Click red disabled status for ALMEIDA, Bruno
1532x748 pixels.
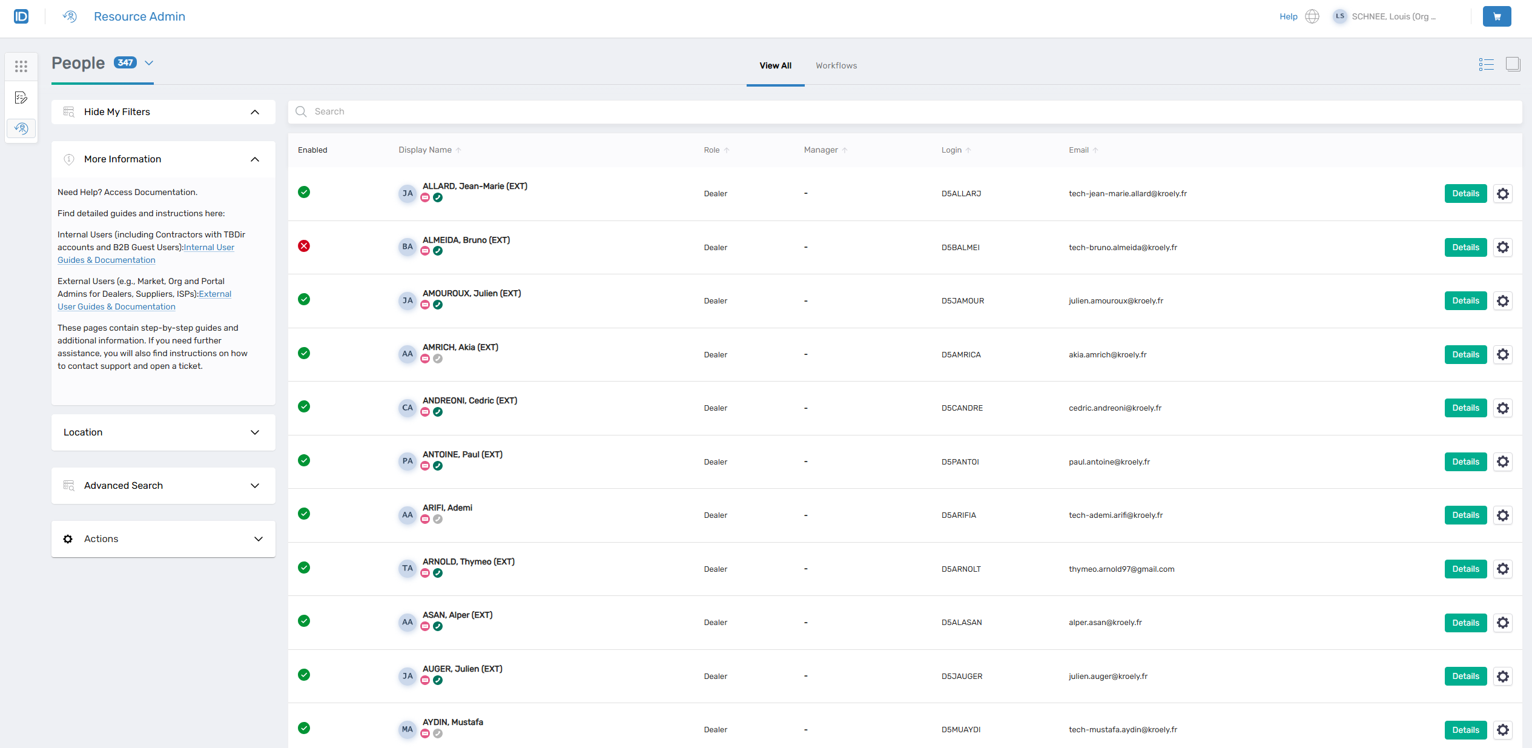coord(304,246)
